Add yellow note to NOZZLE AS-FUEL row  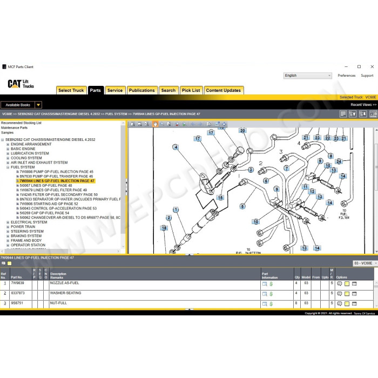pyautogui.click(x=347, y=283)
